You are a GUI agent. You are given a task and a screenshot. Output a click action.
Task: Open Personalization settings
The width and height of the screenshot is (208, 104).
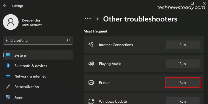click(x=38, y=87)
